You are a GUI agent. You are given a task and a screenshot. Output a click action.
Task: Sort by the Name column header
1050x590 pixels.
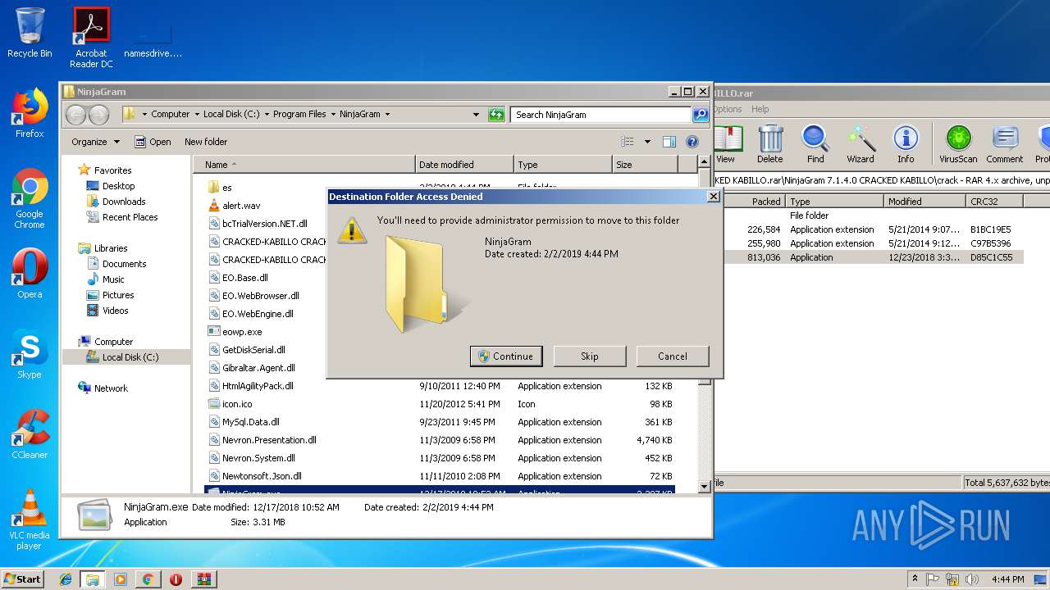304,165
